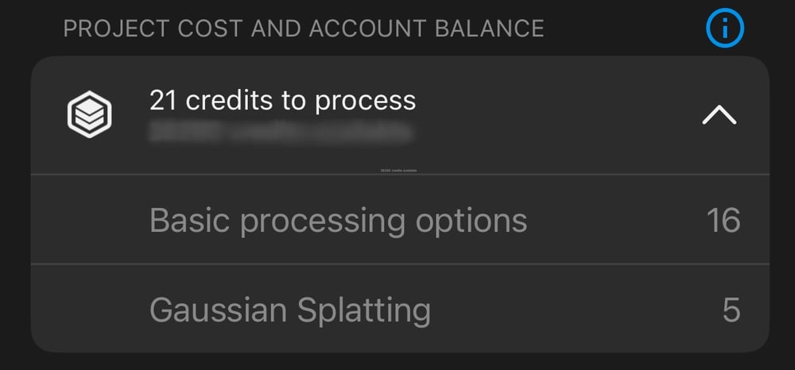Click the tiny credits available text
The width and height of the screenshot is (795, 370).
tap(399, 169)
